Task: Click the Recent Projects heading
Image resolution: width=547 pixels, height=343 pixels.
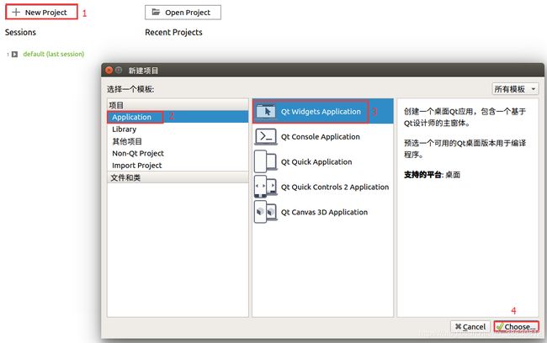Action: pyautogui.click(x=173, y=32)
